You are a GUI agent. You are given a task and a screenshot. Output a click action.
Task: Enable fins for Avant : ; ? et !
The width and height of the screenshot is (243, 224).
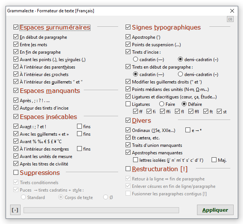coord(79,126)
